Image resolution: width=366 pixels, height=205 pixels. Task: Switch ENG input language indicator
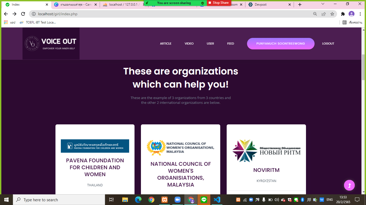[330, 200]
